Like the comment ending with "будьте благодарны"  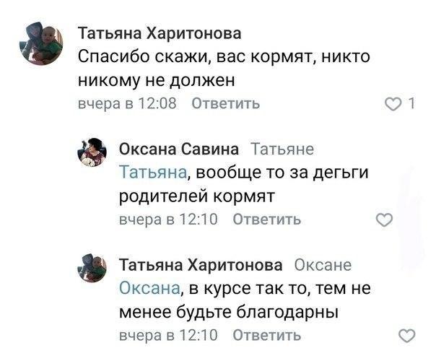(x=407, y=335)
